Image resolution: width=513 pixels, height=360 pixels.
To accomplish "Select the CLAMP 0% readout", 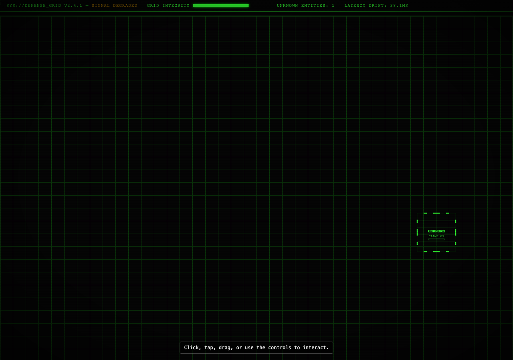I will (x=436, y=236).
